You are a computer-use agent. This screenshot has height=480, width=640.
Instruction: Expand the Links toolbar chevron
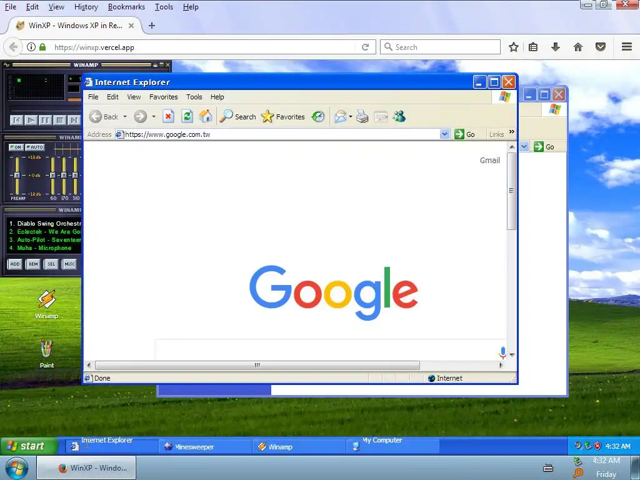[x=512, y=132]
